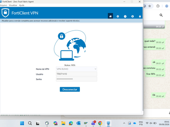Screen dimensions: 170x127
Task: Open the Ajuda menu
Action: click(x=21, y=5)
